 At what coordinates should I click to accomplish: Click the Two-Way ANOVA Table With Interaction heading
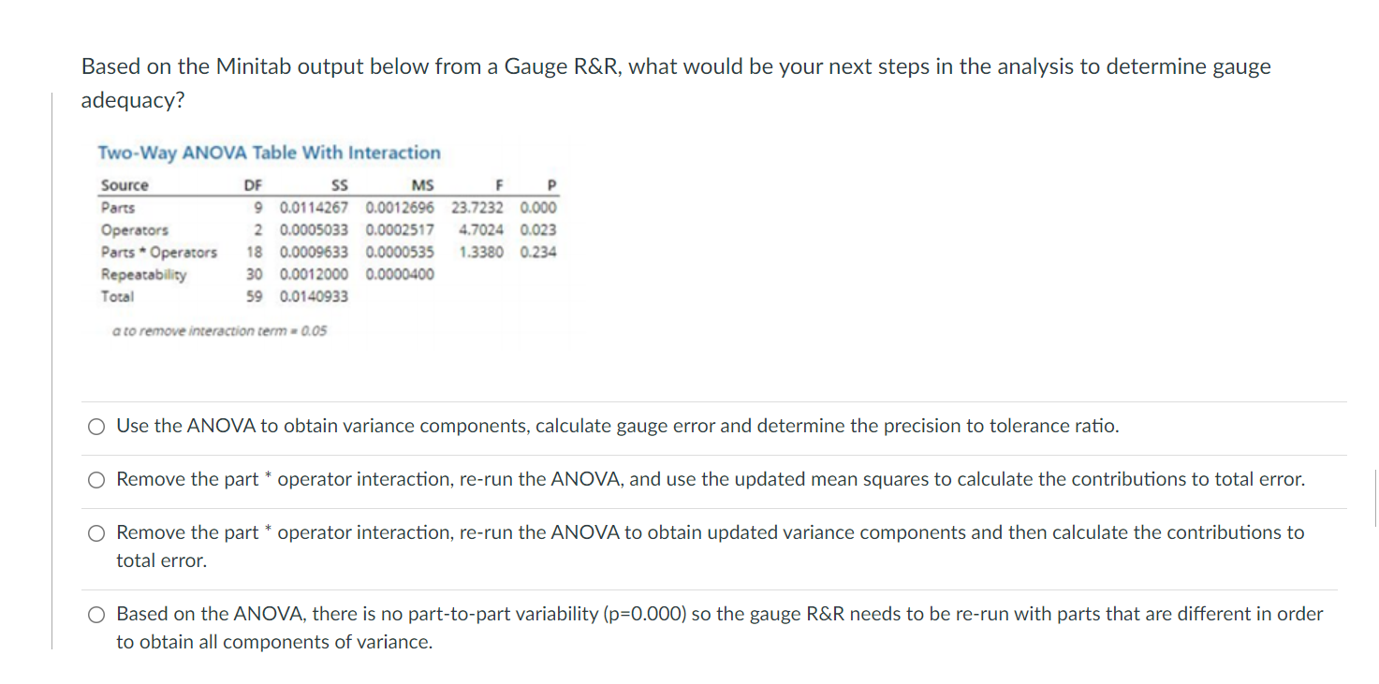270,153
